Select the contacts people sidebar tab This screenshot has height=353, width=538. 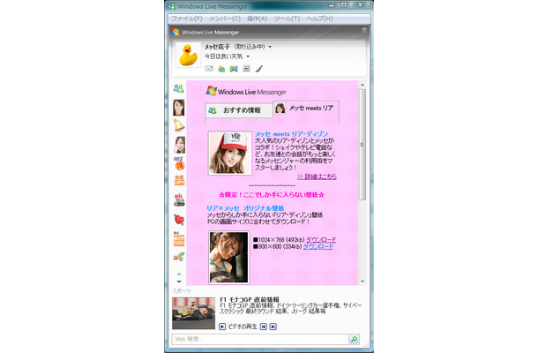click(179, 88)
